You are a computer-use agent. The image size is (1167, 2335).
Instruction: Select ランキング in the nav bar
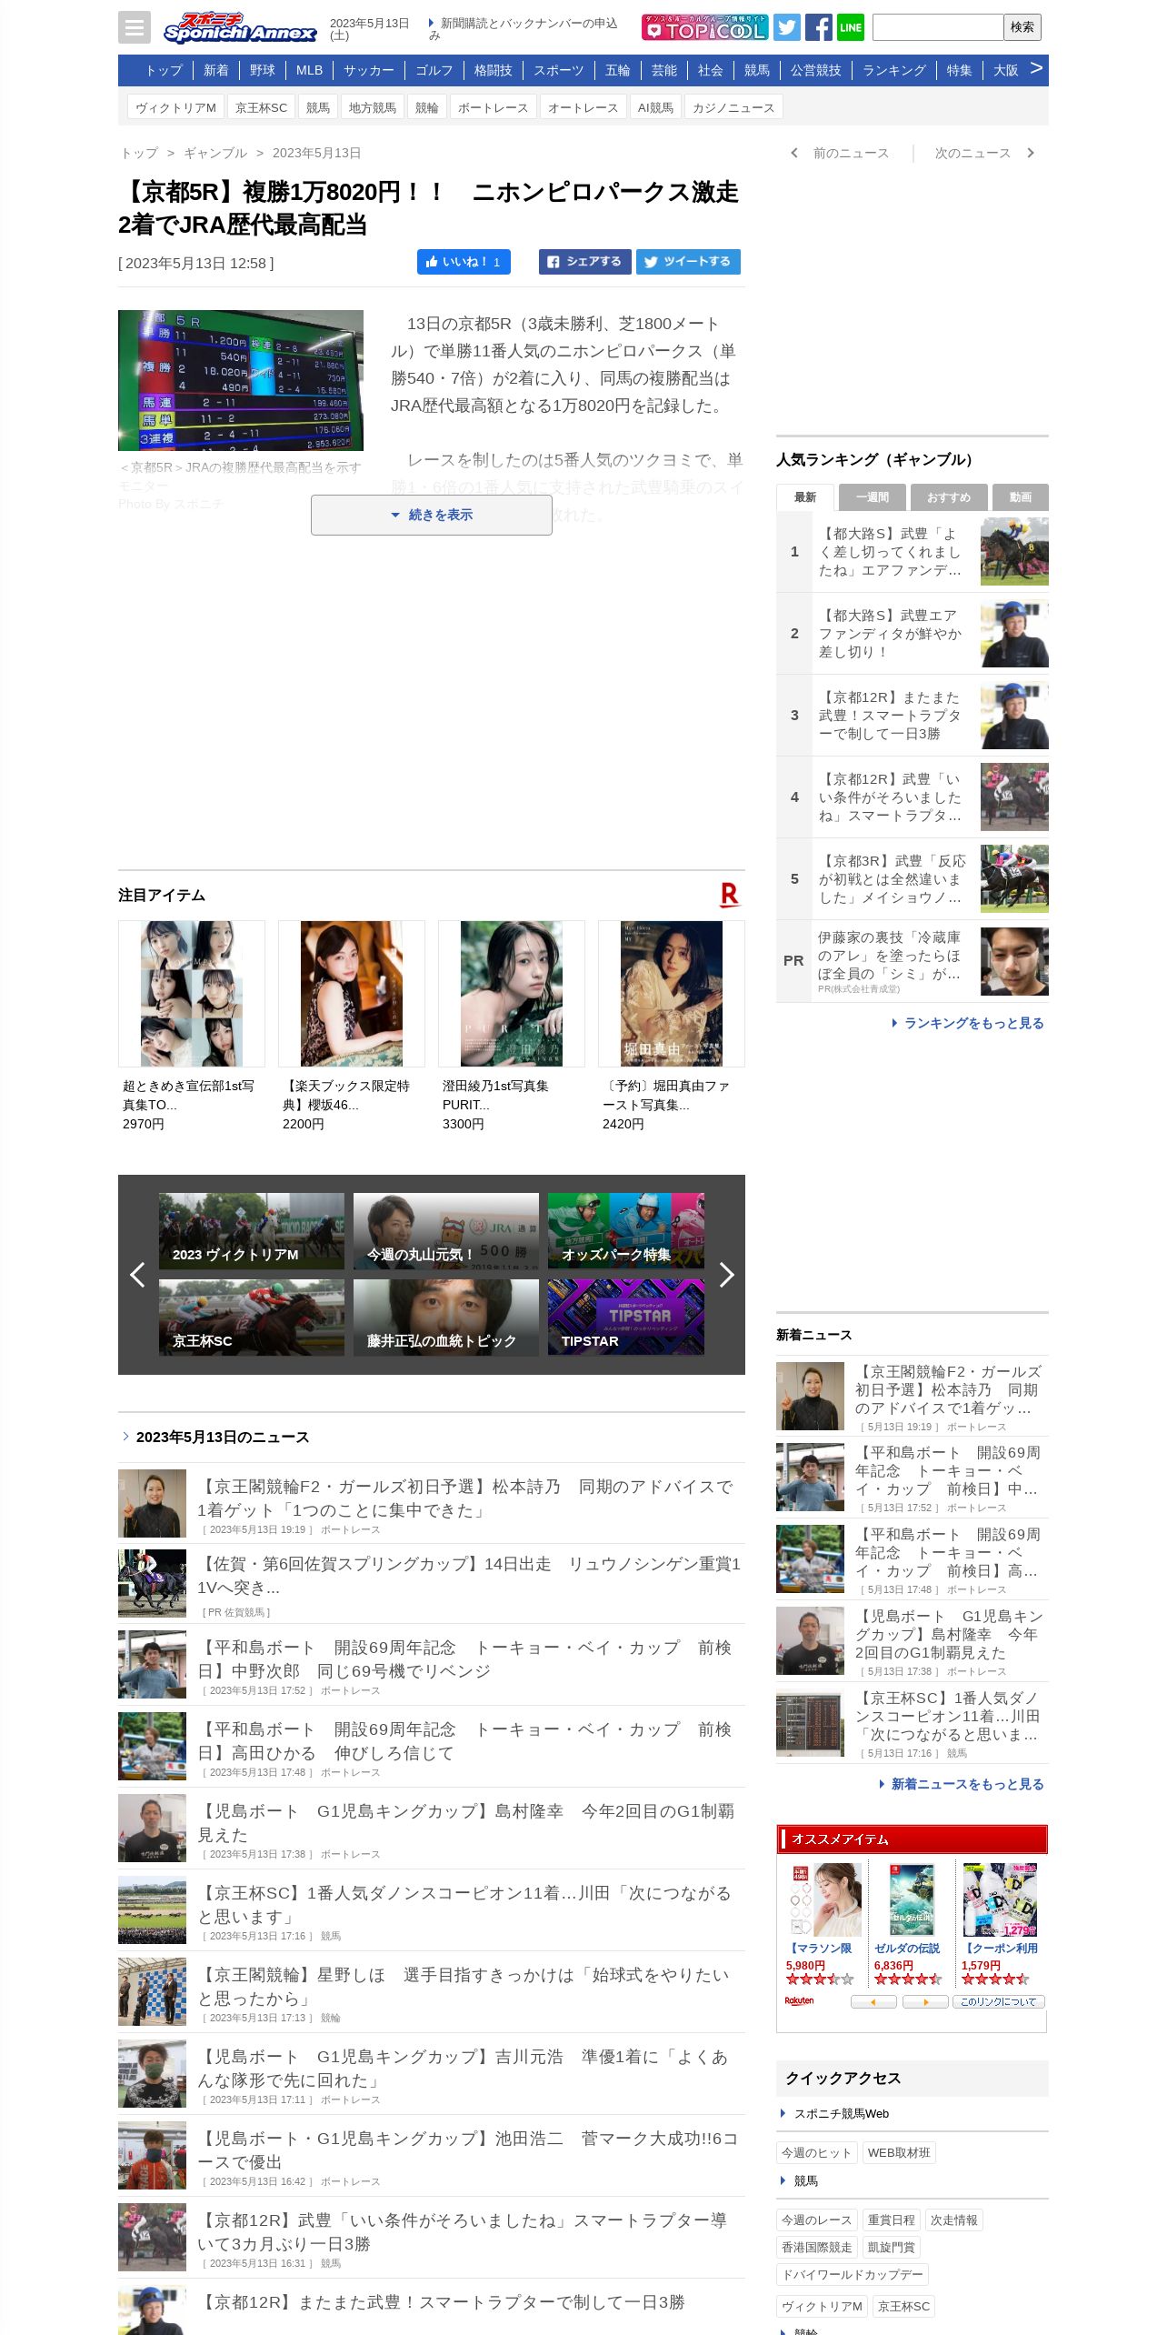click(894, 70)
